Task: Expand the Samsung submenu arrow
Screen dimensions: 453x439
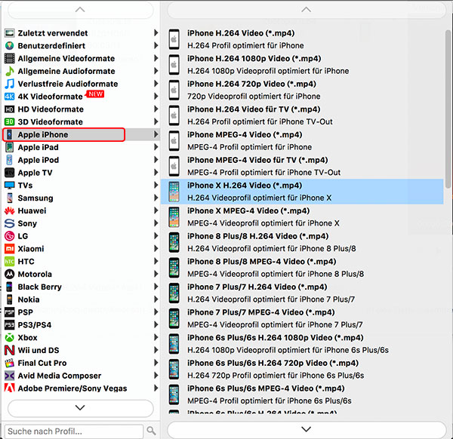Action: 156,198
